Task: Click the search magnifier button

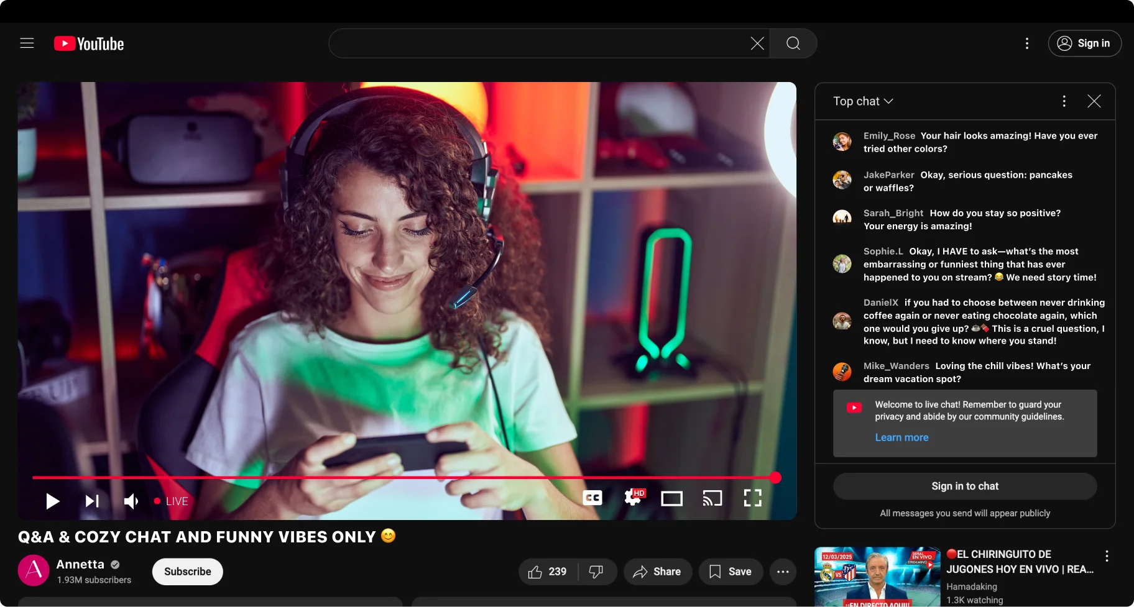Action: [793, 43]
